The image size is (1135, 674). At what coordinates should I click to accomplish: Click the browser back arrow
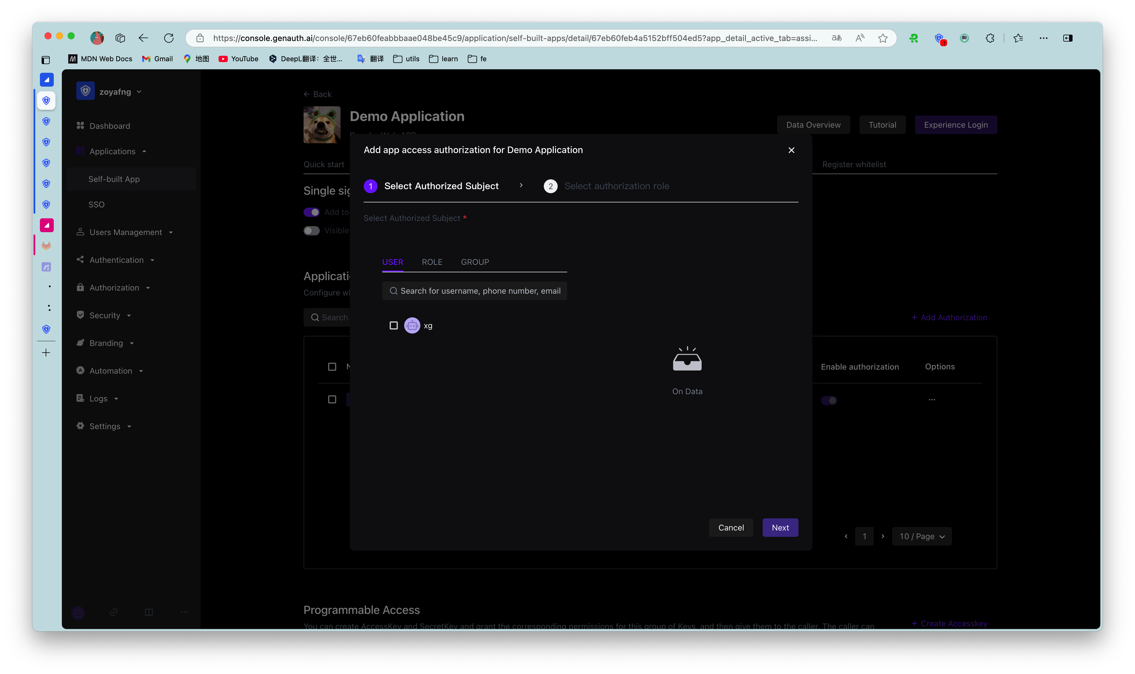click(x=143, y=38)
